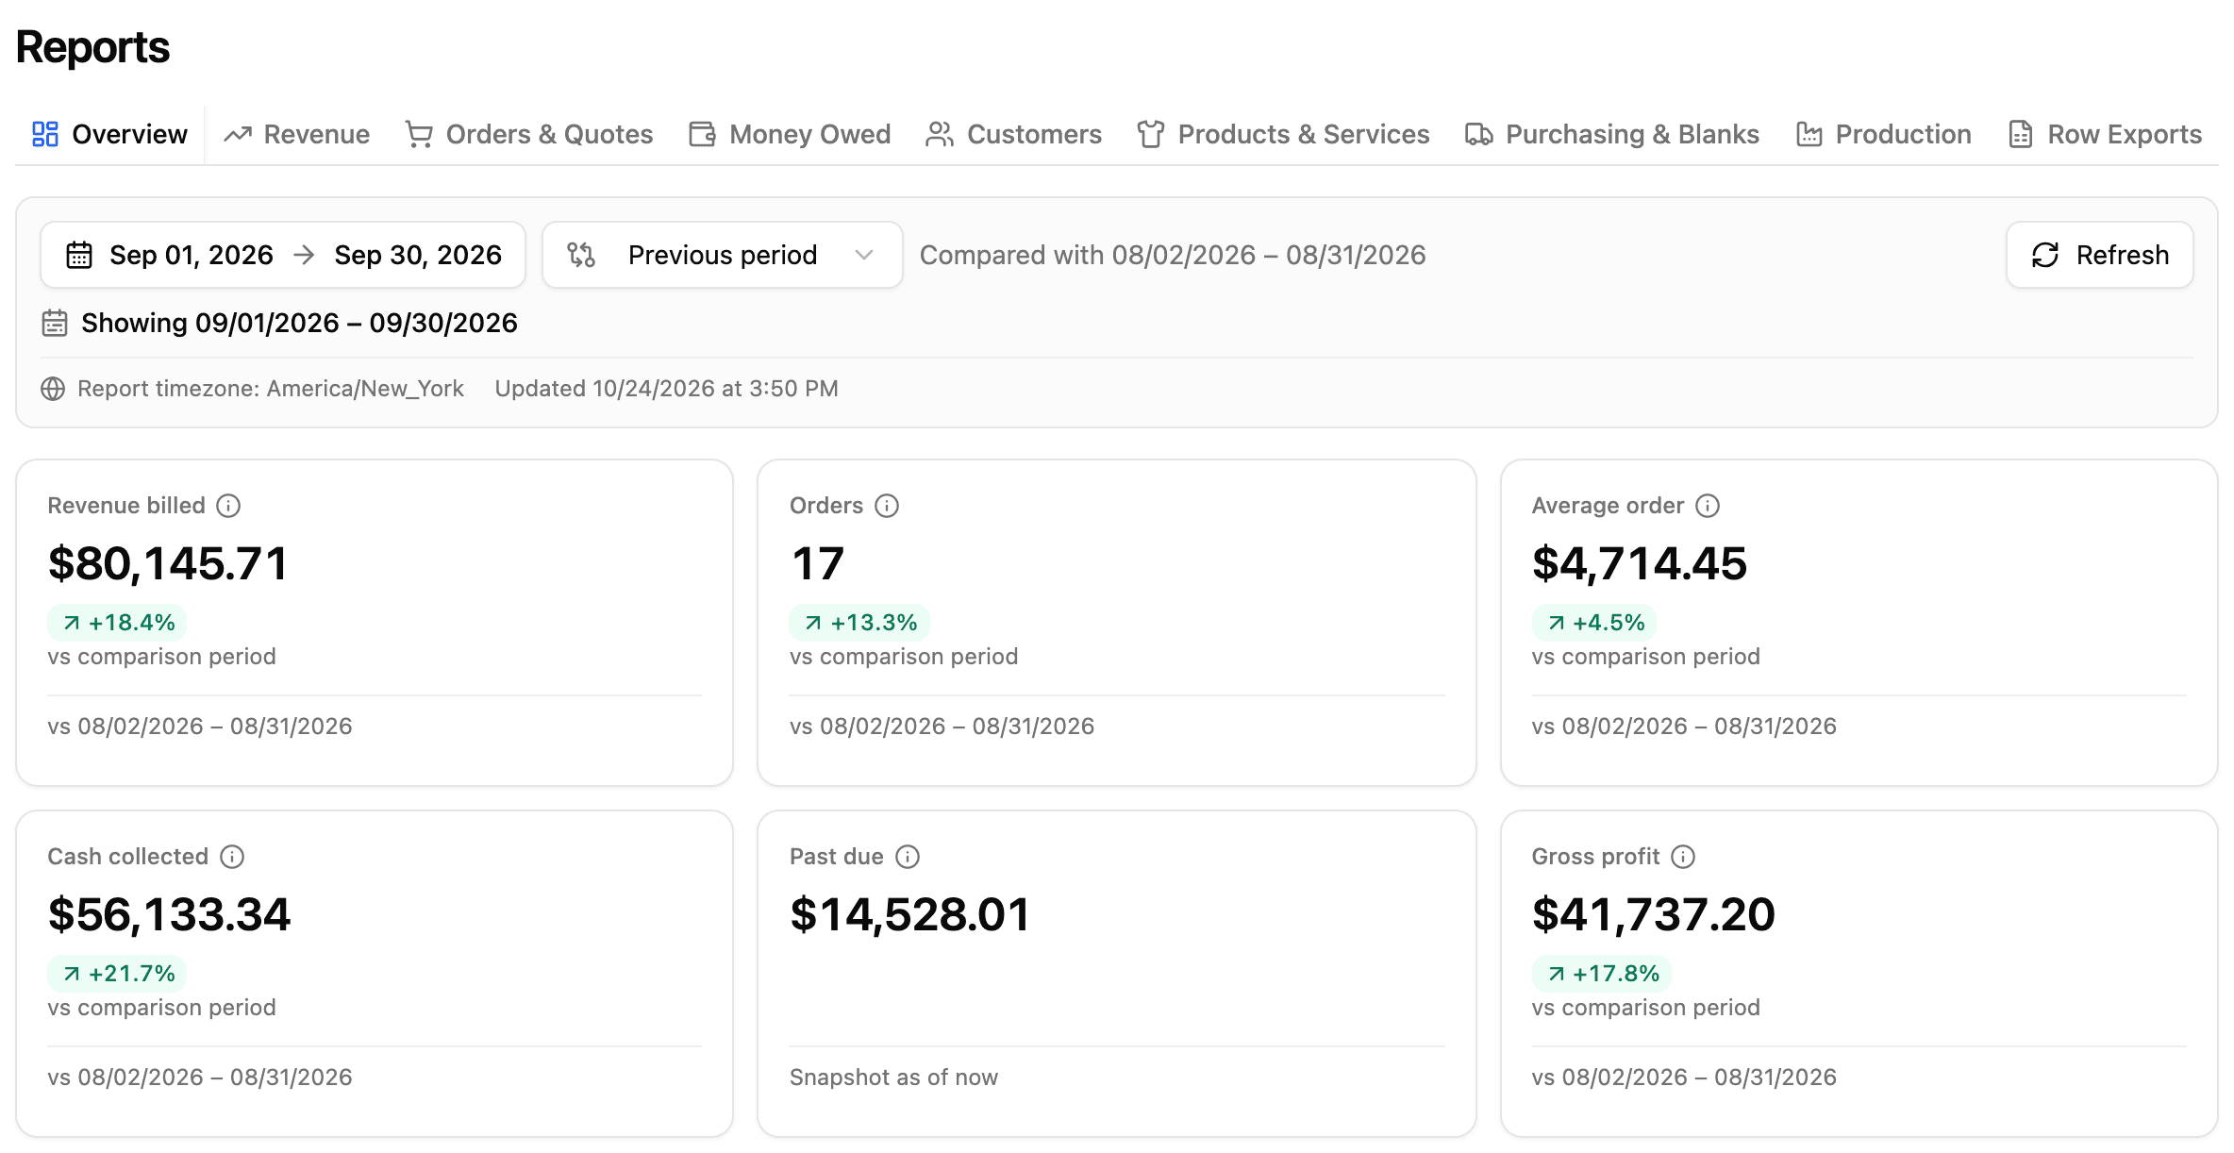Viewport: 2234px width, 1153px height.
Task: Click the calendar icon in date range picker
Action: point(79,255)
